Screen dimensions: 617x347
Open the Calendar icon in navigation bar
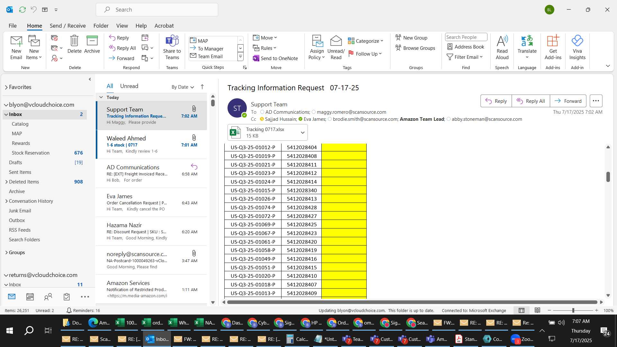click(30, 297)
